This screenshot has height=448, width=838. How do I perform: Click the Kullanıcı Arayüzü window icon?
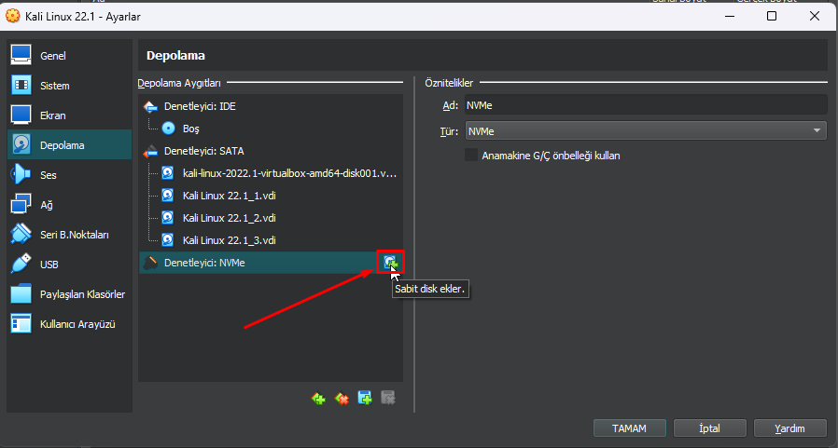coord(21,324)
